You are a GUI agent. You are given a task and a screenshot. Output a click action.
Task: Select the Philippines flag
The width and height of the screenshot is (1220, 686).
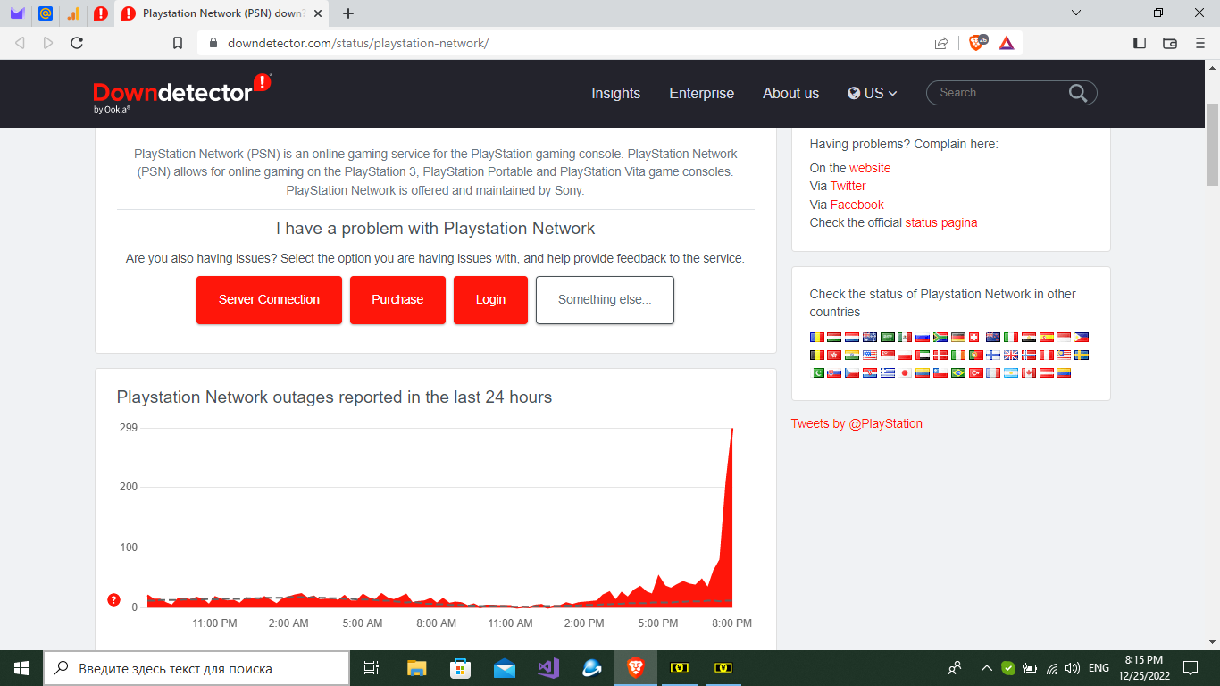[1082, 337]
